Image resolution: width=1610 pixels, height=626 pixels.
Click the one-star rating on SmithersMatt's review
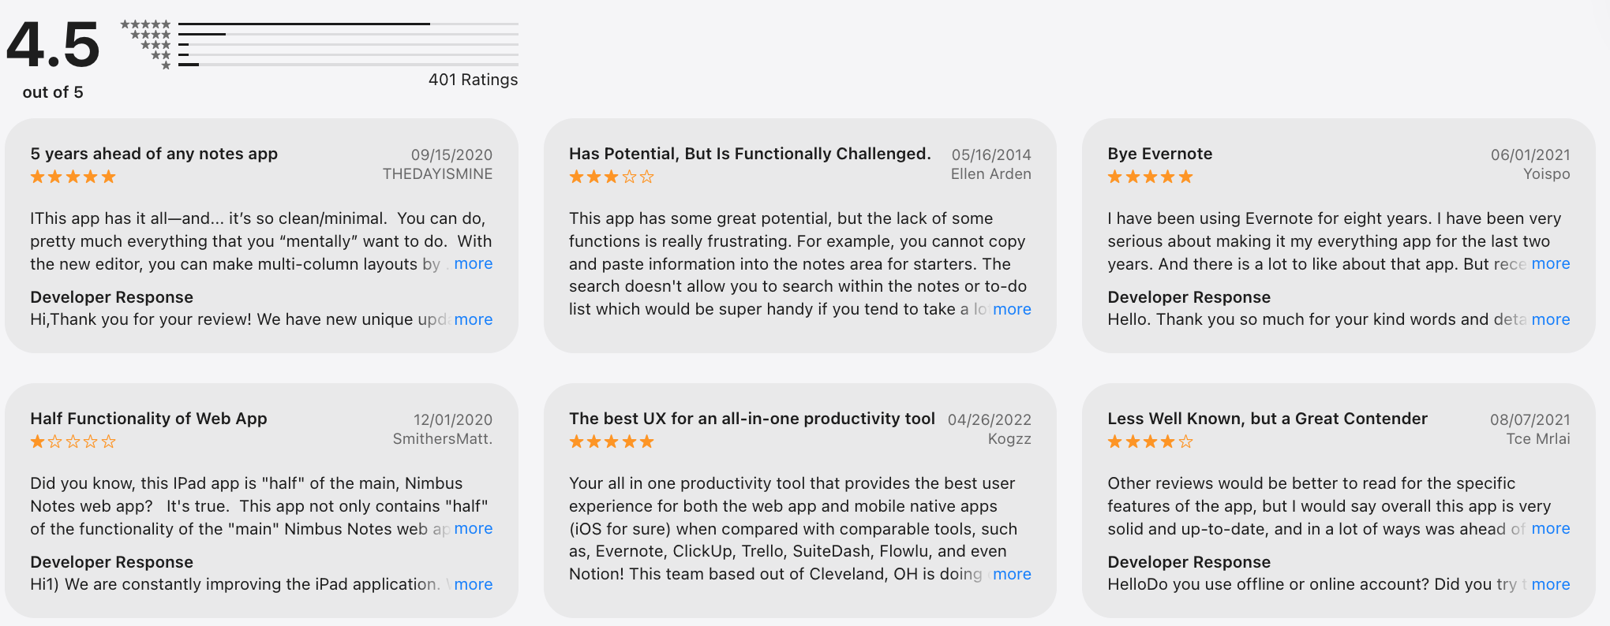pyautogui.click(x=73, y=442)
